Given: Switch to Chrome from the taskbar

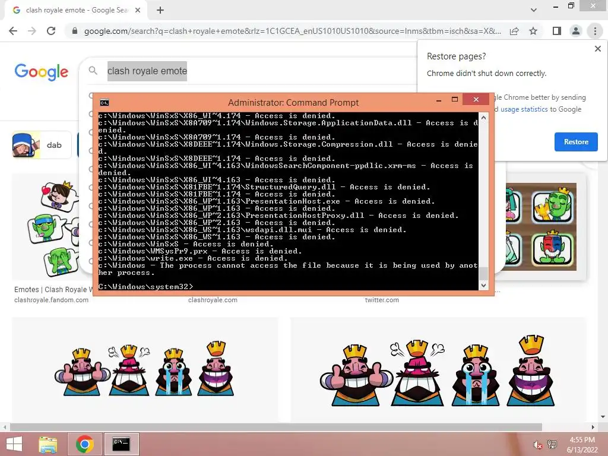Looking at the screenshot, I should (84, 444).
